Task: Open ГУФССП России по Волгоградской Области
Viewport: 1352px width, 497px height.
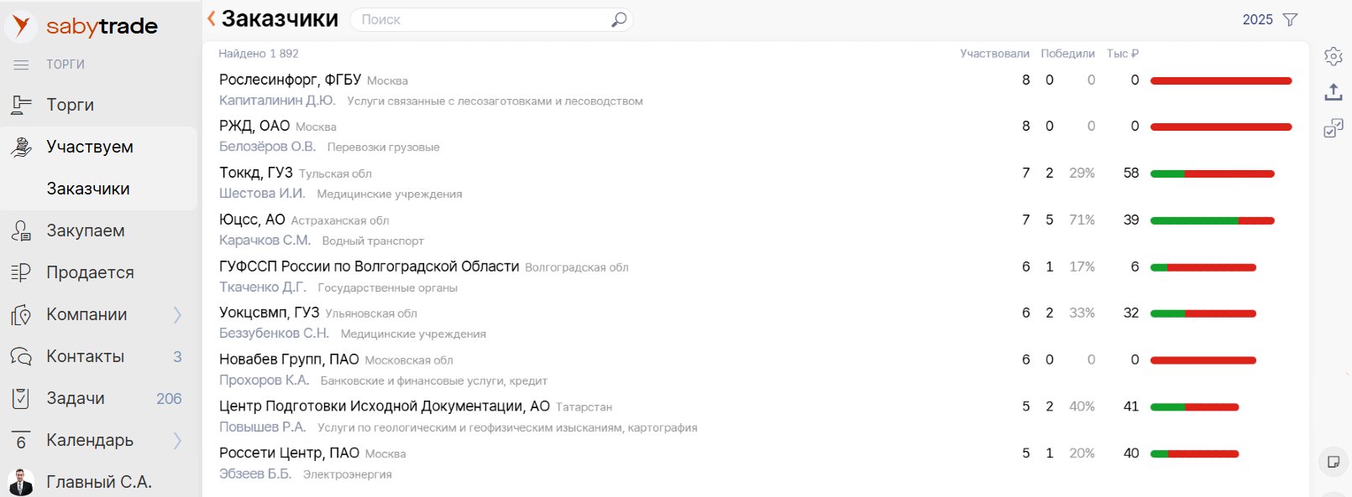Action: point(369,267)
